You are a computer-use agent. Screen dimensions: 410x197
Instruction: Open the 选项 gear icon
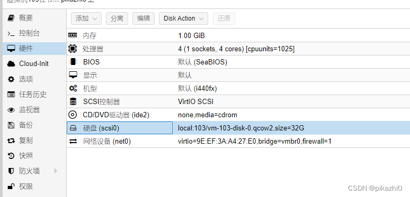pyautogui.click(x=11, y=79)
